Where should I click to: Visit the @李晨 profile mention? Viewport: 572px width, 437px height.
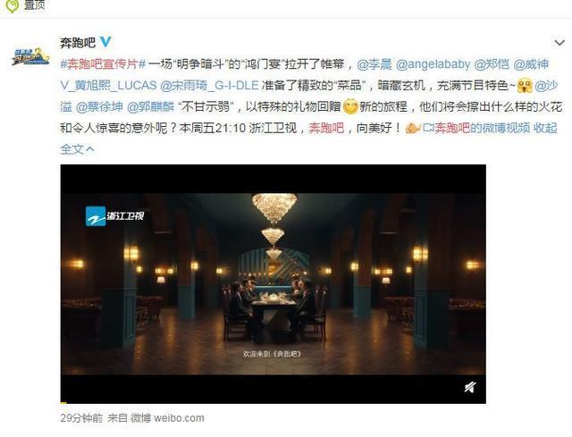tap(374, 64)
